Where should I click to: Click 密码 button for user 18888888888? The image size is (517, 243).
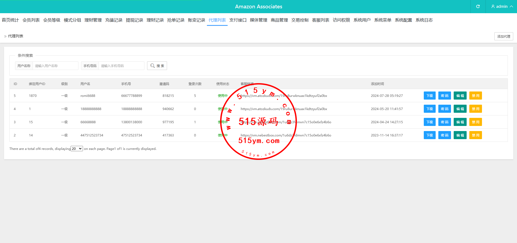coord(445,109)
